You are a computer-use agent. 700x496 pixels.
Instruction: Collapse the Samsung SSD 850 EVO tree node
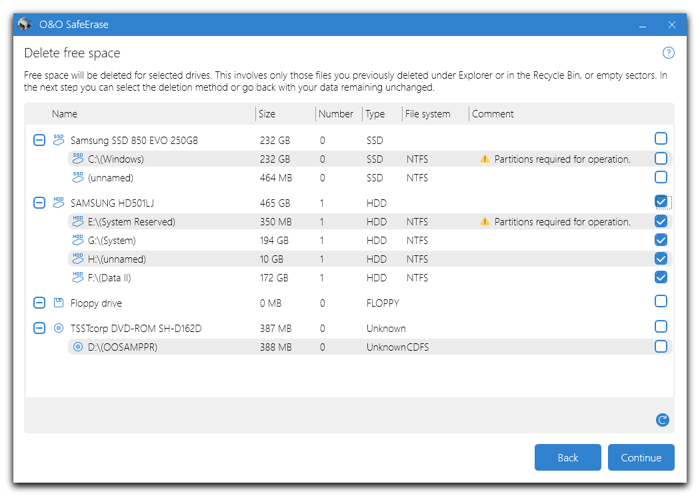39,140
